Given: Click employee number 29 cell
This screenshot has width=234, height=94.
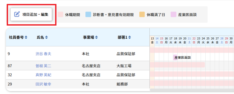Looking at the screenshot, I should [10, 84].
